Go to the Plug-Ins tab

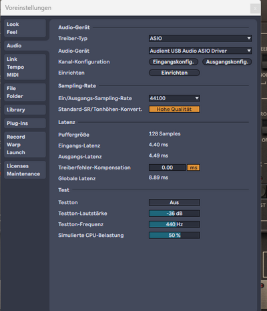(x=25, y=123)
